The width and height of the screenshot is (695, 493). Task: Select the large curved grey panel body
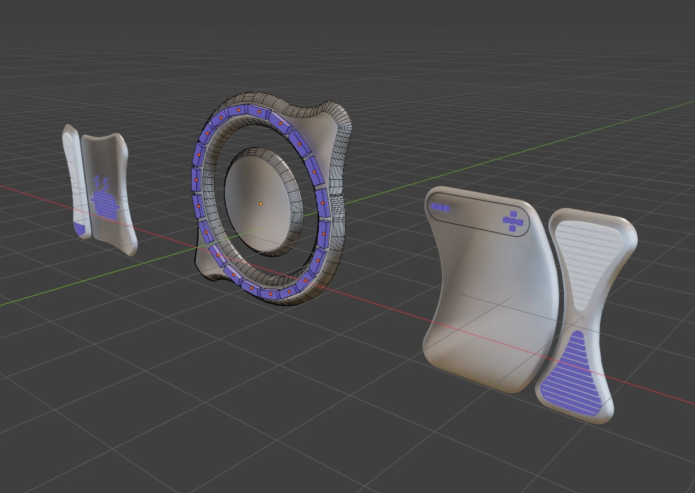[490, 291]
